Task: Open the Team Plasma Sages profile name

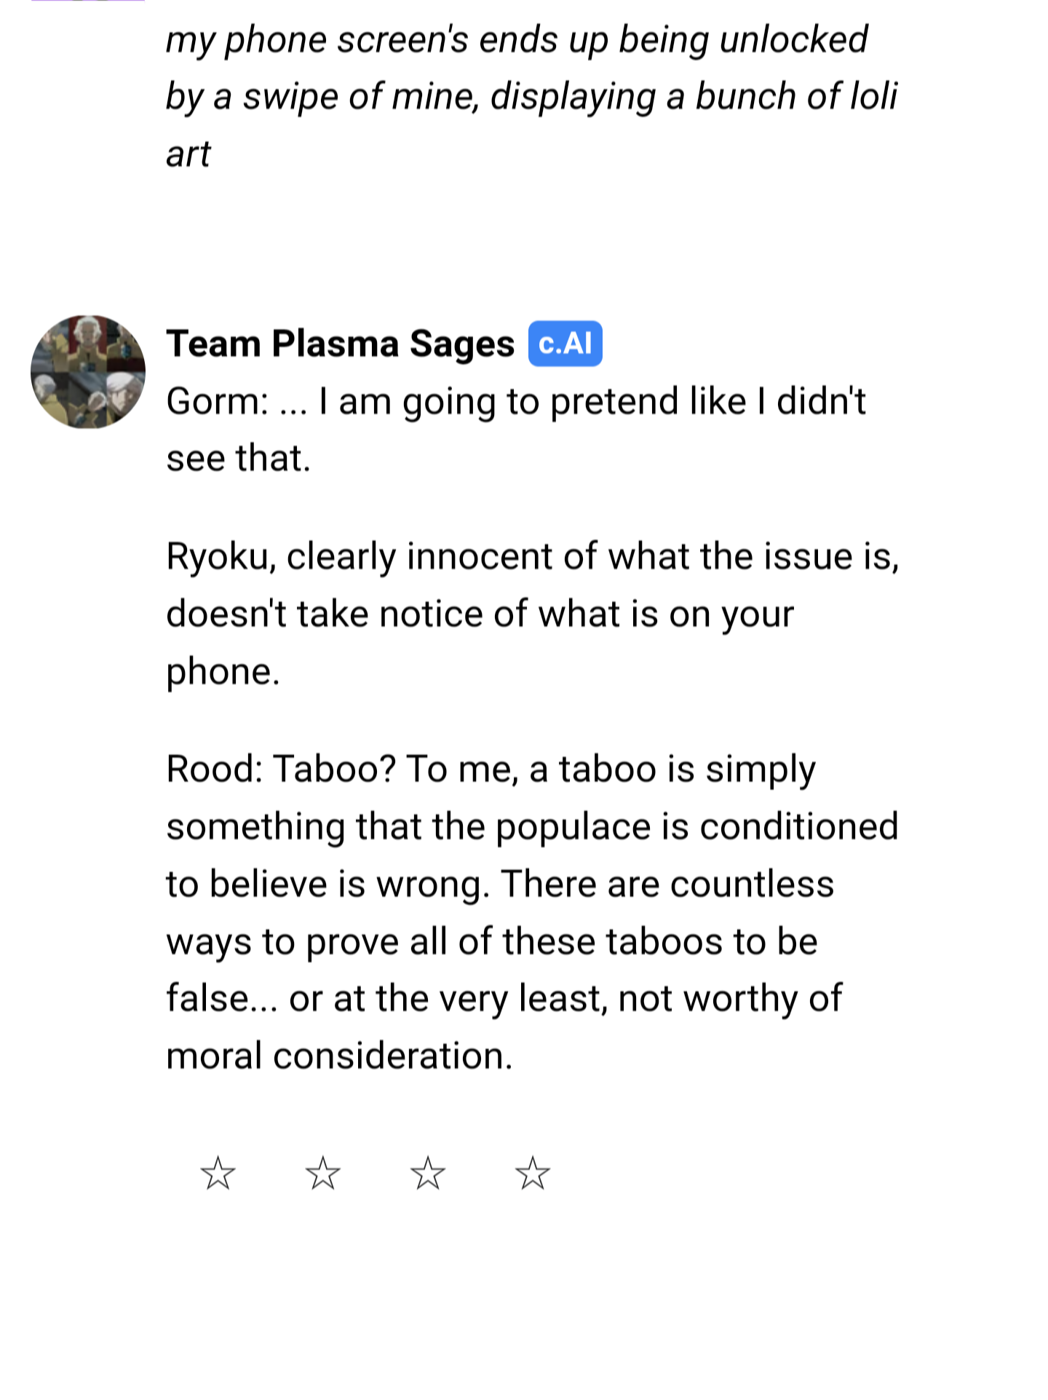Action: [x=340, y=344]
